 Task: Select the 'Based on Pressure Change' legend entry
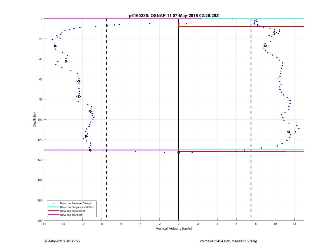pos(76,203)
